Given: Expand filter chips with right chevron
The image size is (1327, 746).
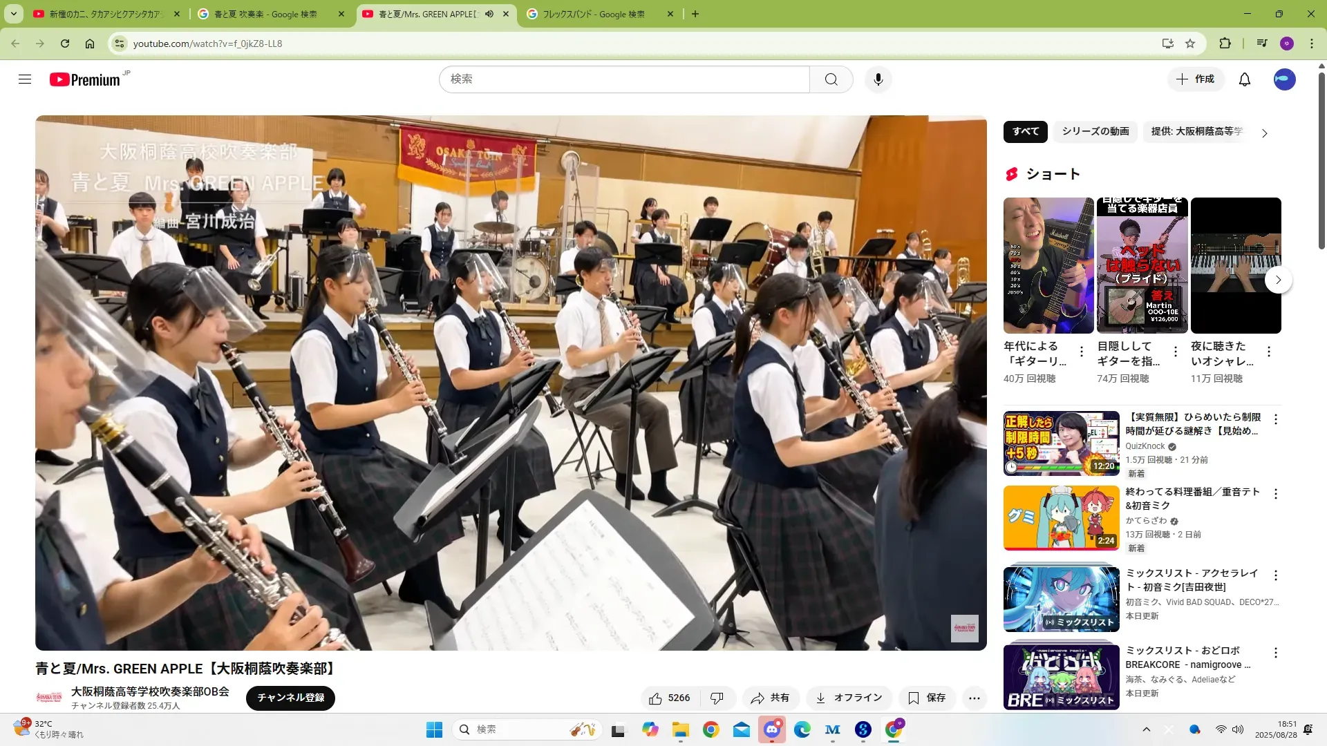Looking at the screenshot, I should [1264, 133].
